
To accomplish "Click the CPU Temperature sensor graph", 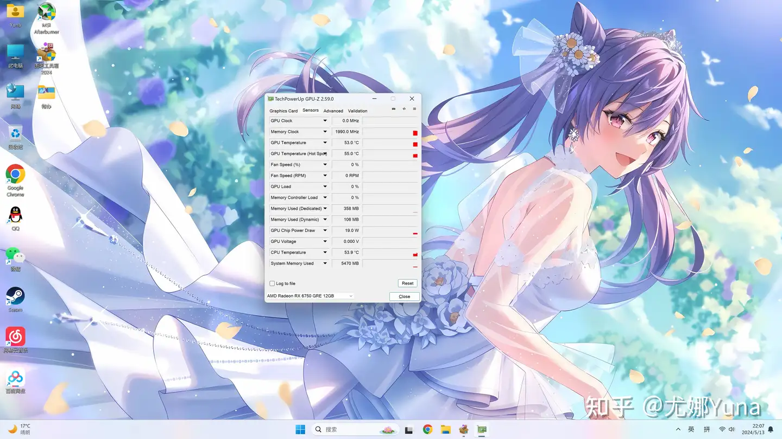I will tap(390, 253).
